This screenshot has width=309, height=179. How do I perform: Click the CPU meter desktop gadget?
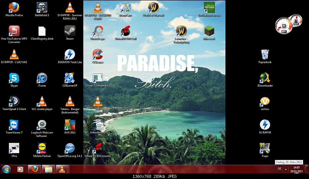point(284,26)
